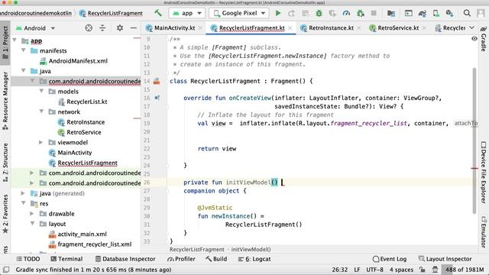The width and height of the screenshot is (489, 275).
Task: Open the Terminal tool window
Action: [66, 259]
